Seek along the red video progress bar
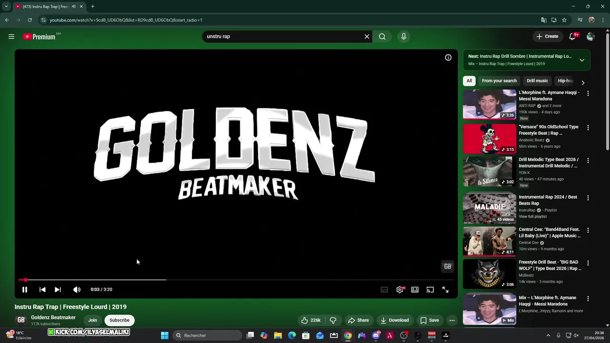Screen dimensions: 610x343 (236, 280)
